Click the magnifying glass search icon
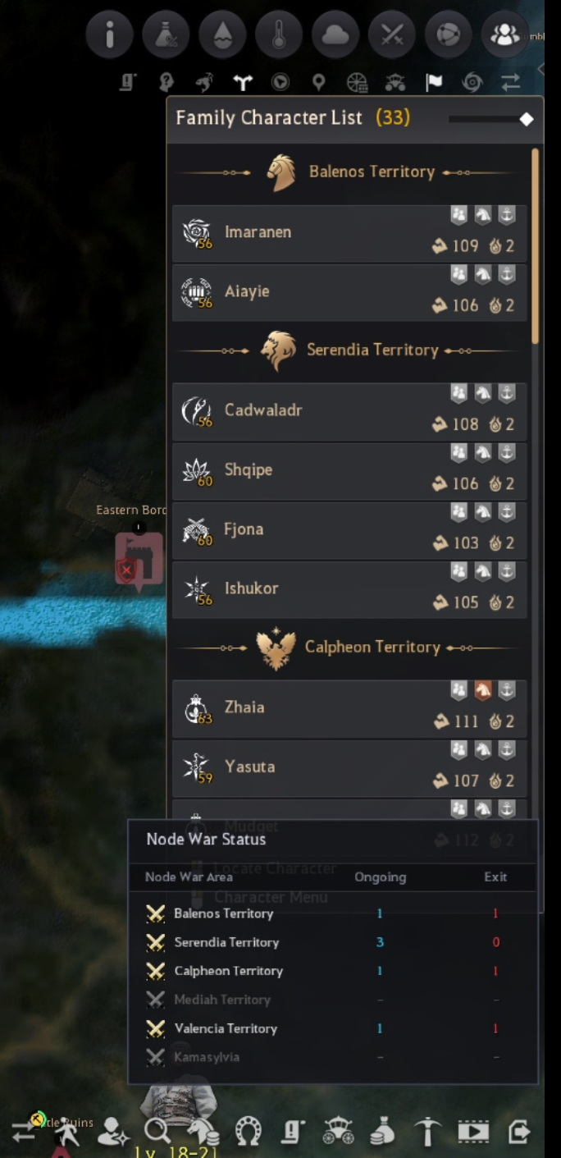Screen dimensions: 561x1158 157,1132
